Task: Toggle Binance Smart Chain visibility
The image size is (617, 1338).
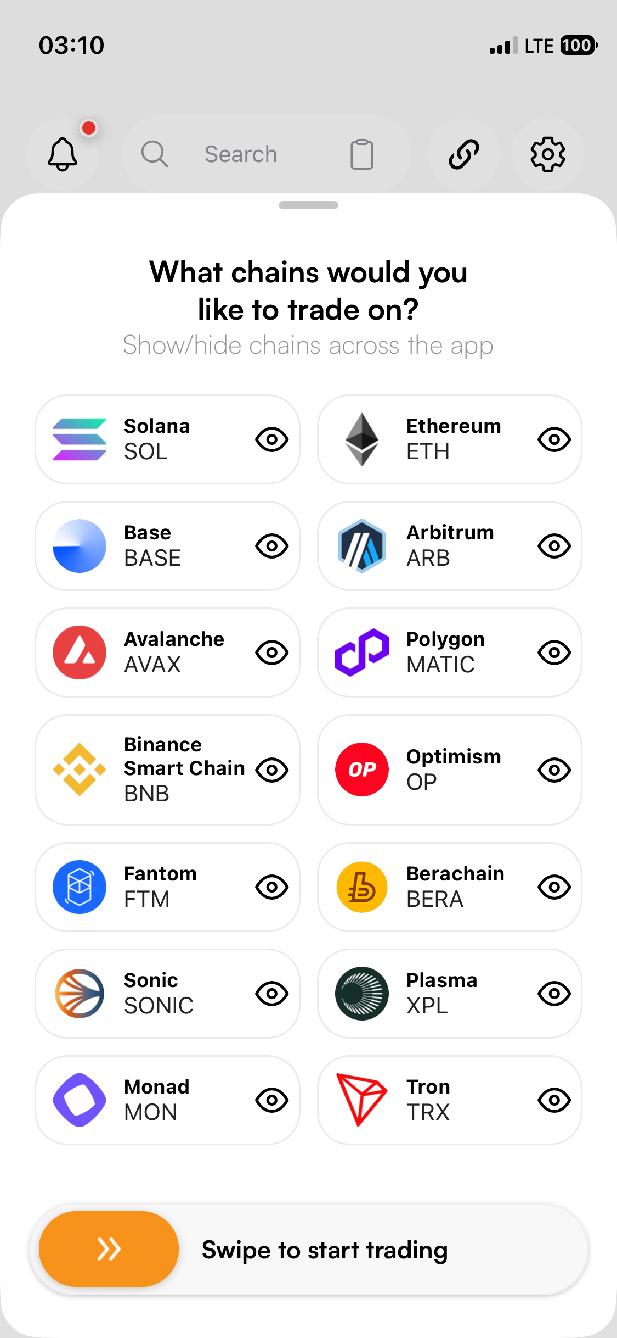Action: click(272, 770)
